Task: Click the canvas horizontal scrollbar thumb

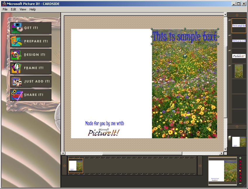Action: pyautogui.click(x=142, y=153)
